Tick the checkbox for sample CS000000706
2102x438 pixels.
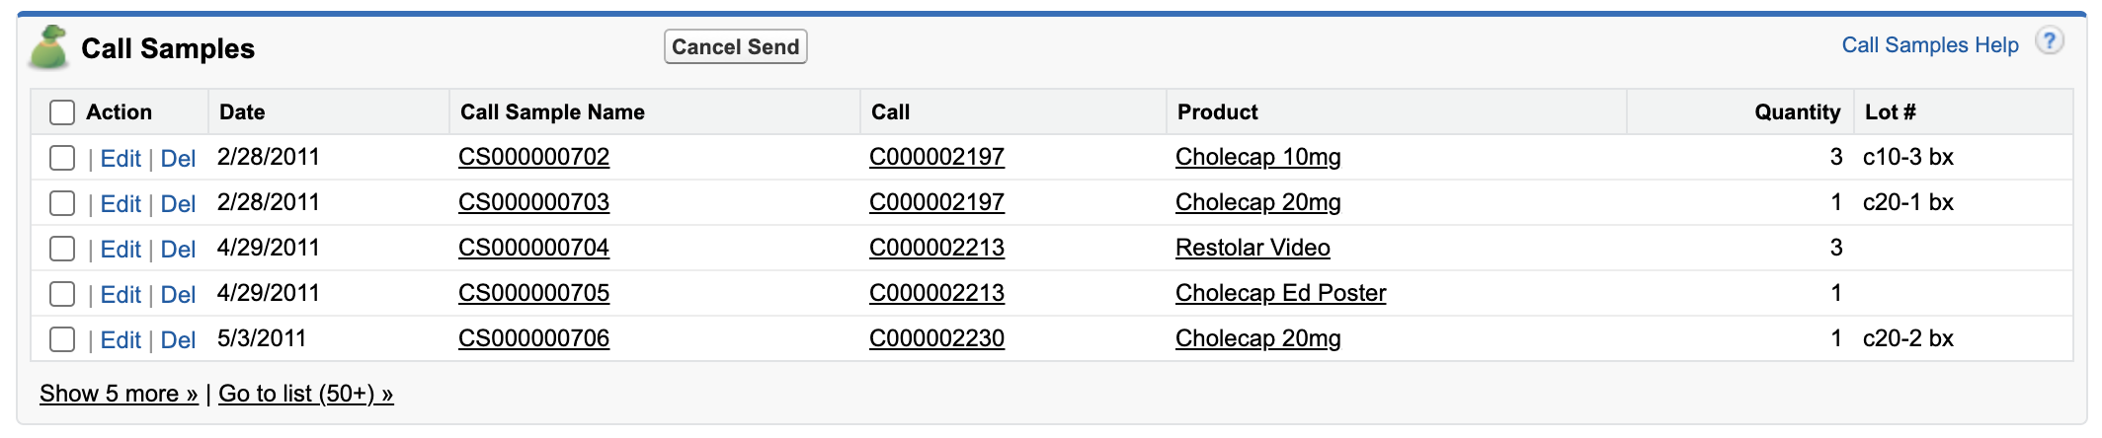click(x=62, y=339)
